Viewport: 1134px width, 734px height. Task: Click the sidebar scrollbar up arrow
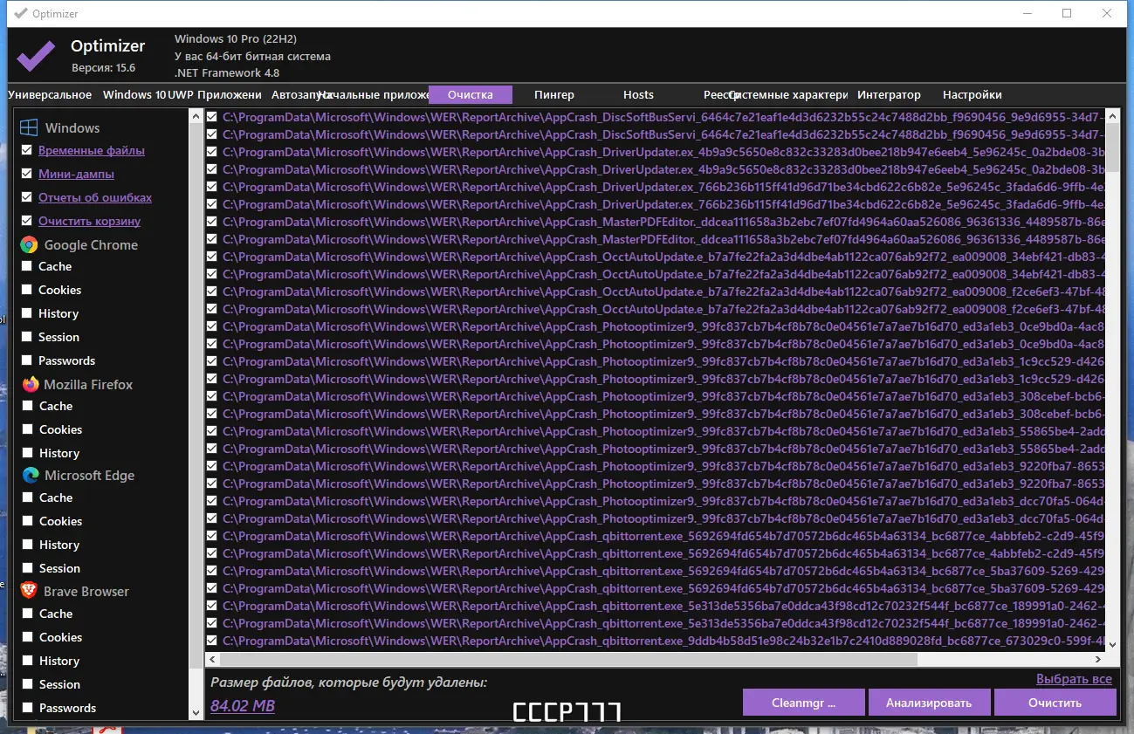[x=195, y=116]
